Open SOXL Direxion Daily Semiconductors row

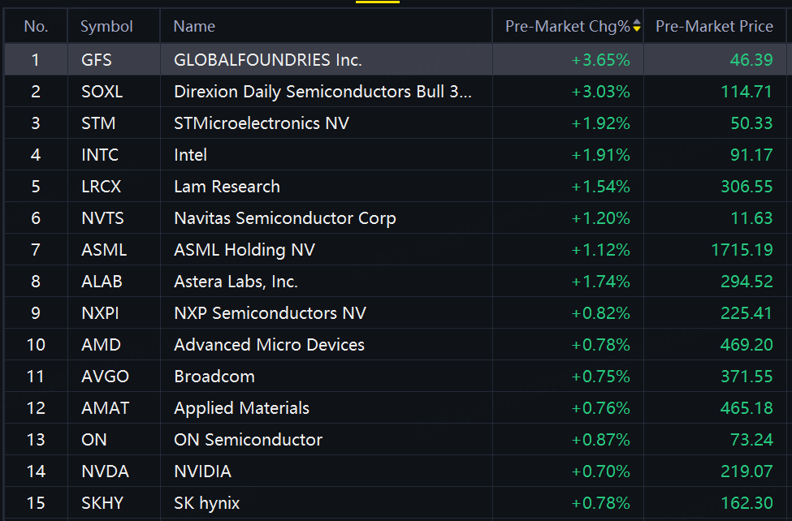pos(396,92)
